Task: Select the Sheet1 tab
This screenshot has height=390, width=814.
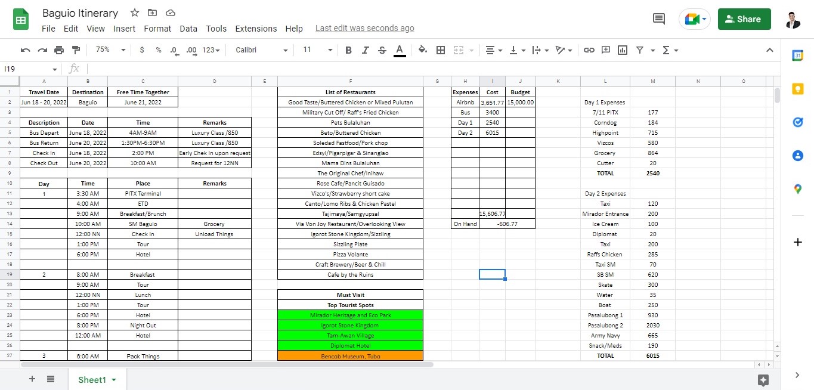Action: [97, 380]
